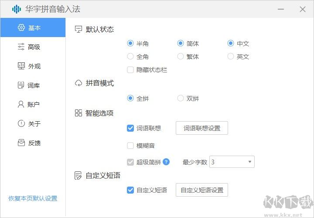Open the 账户 account tab

[x=33, y=104]
